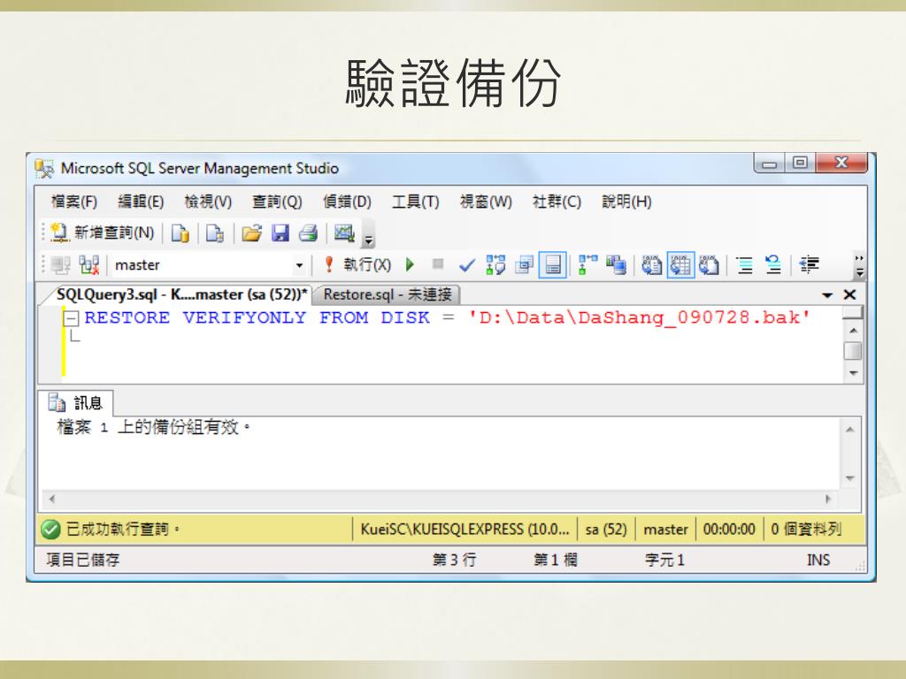Open the 檢視(V) menu
This screenshot has width=906, height=679.
[x=208, y=202]
